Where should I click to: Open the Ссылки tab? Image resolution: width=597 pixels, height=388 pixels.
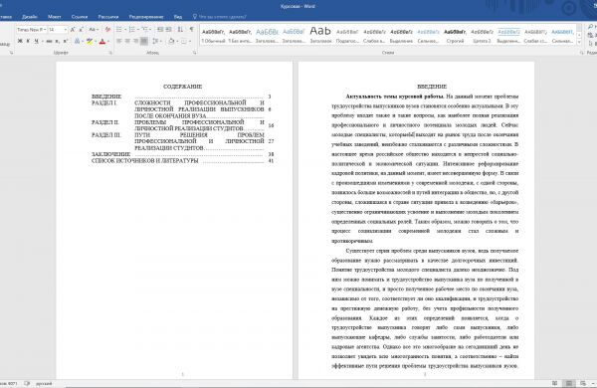tap(80, 17)
